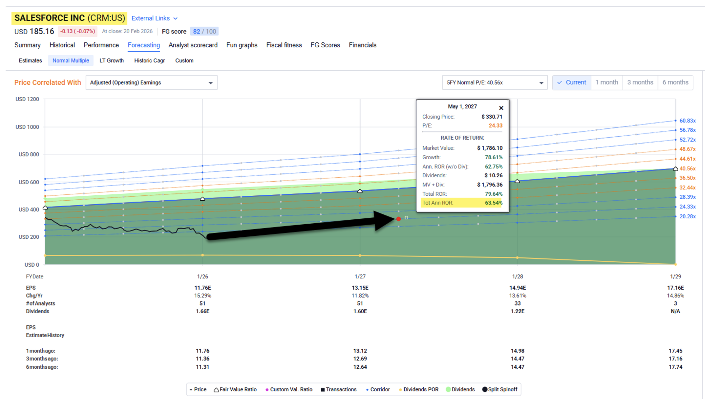The image size is (711, 410).
Task: Expand the External Links menu
Action: (154, 18)
